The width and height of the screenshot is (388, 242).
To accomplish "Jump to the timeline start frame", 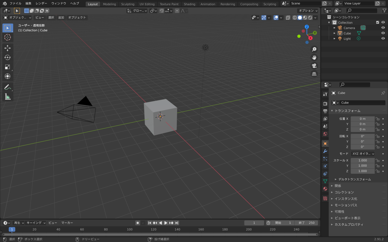I will coord(150,223).
